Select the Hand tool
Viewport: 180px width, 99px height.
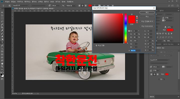tap(2, 63)
